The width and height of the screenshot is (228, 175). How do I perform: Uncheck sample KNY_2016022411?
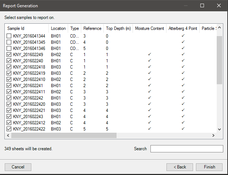[x=9, y=92]
